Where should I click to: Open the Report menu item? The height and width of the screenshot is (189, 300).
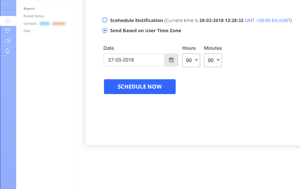pyautogui.click(x=29, y=8)
